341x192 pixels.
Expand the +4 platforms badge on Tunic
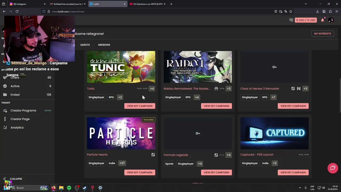(x=152, y=89)
